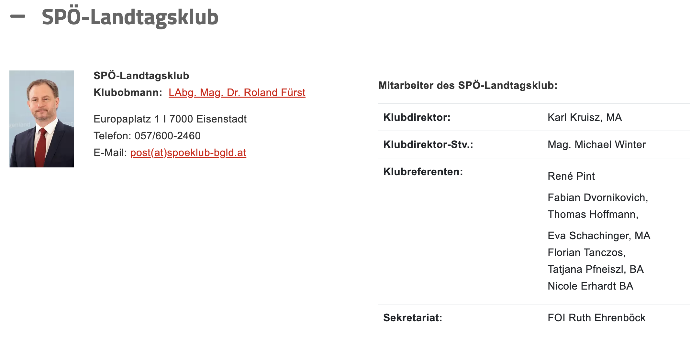Click the name Karl Kruisz, MA
This screenshot has height=340, width=690.
[585, 117]
